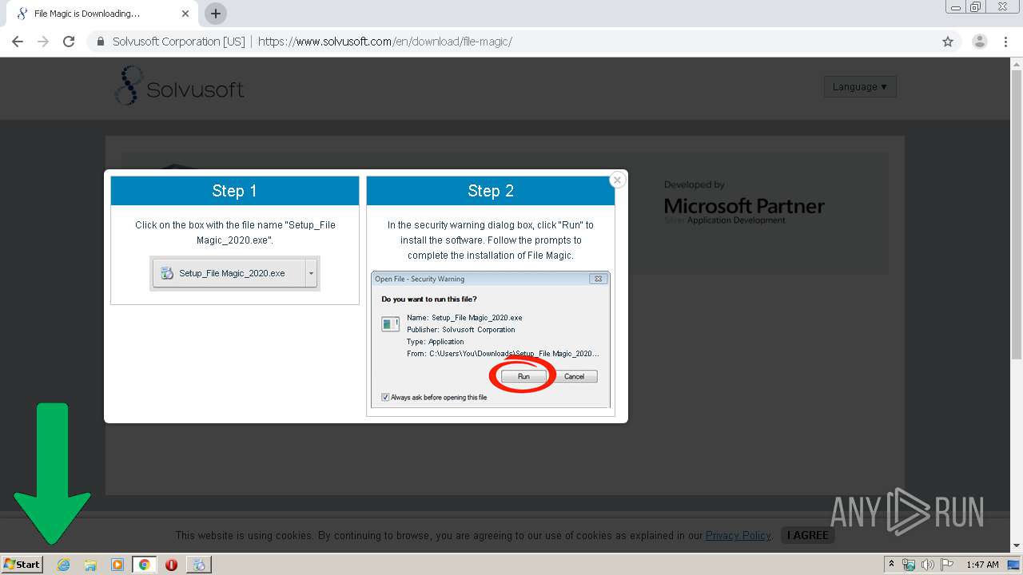Click the 1:47 AM taskbar clock
Image resolution: width=1023 pixels, height=575 pixels.
pos(982,565)
